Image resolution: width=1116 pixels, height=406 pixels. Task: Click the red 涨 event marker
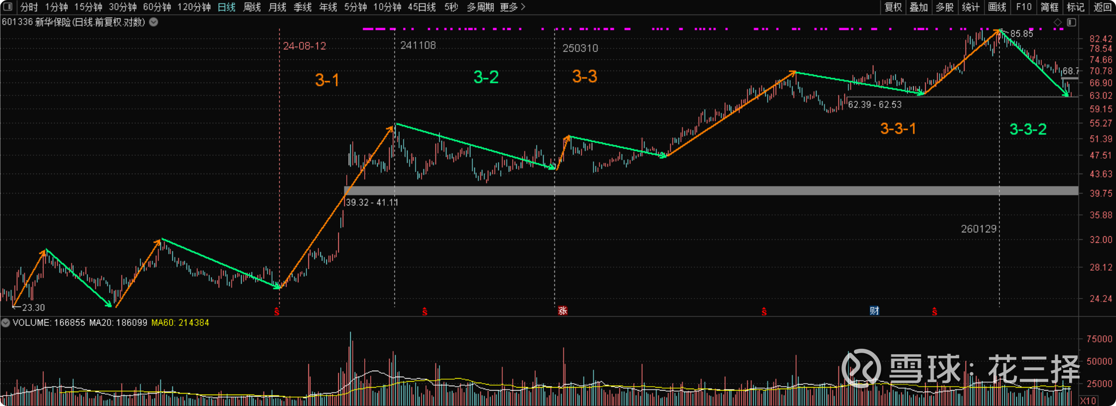[562, 311]
